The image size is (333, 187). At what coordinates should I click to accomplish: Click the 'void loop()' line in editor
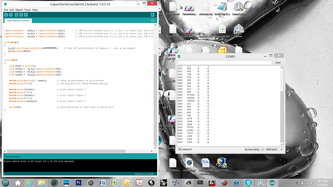[x=11, y=60]
